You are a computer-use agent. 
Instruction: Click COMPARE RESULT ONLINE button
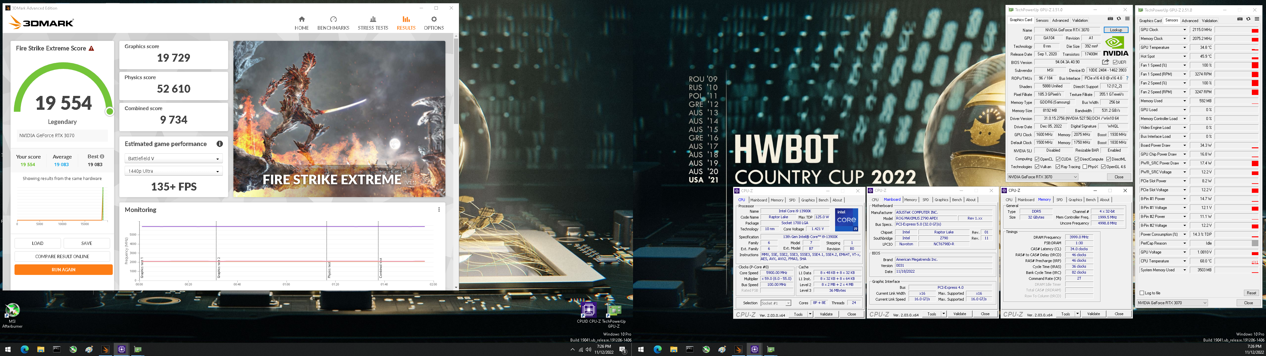62,256
